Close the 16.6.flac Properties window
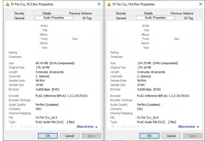 pyautogui.click(x=200, y=4)
